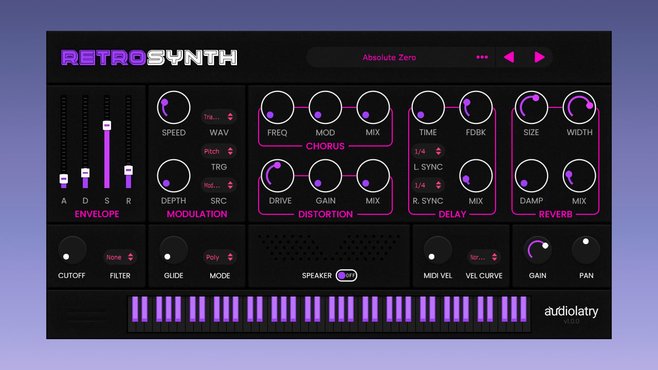Click the CUTOFF knob
Screen dimensions: 658x370
coord(72,250)
